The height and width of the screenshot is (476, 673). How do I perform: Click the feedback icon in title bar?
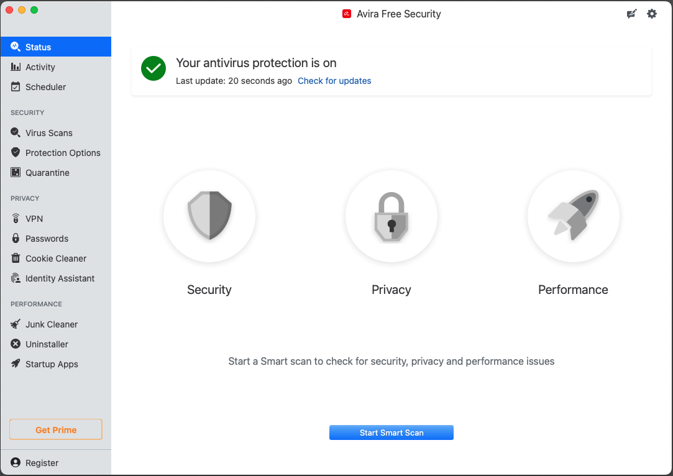click(632, 14)
